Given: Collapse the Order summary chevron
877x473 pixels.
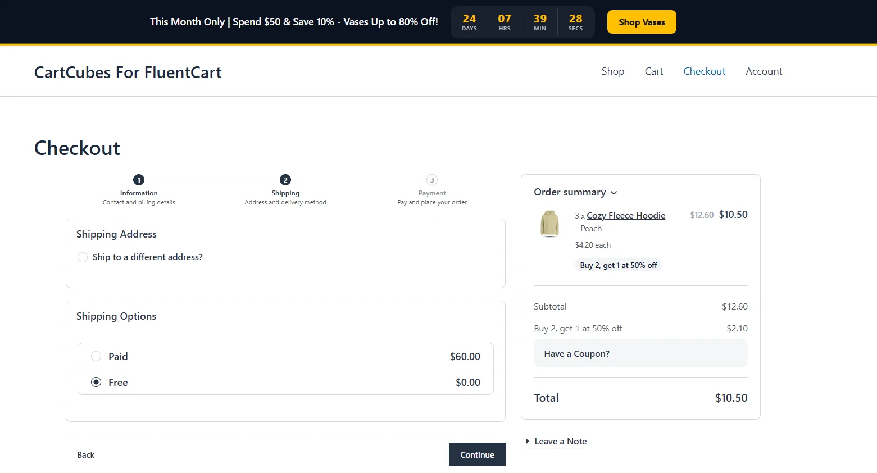Looking at the screenshot, I should pyautogui.click(x=614, y=193).
